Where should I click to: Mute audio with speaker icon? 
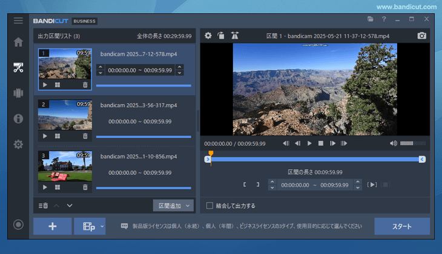coord(393,143)
